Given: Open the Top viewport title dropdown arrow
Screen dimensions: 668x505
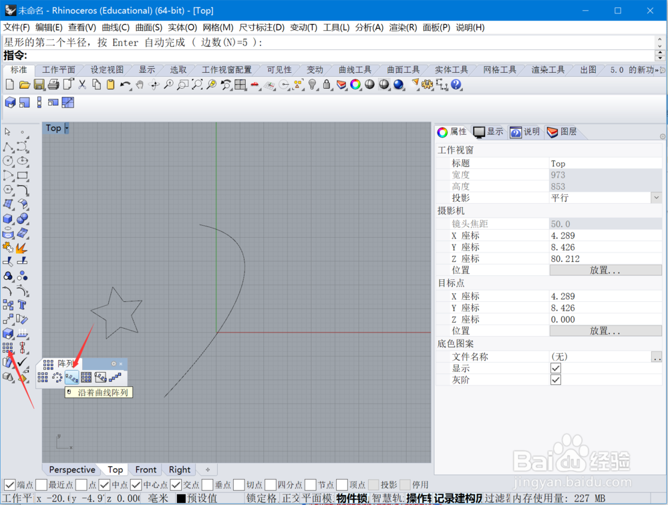Looking at the screenshot, I should click(x=66, y=128).
